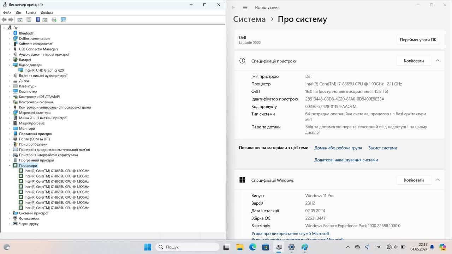452x254 pixels.
Task: Click the keyboard icon beside Клавіатури
Action: 15,86
